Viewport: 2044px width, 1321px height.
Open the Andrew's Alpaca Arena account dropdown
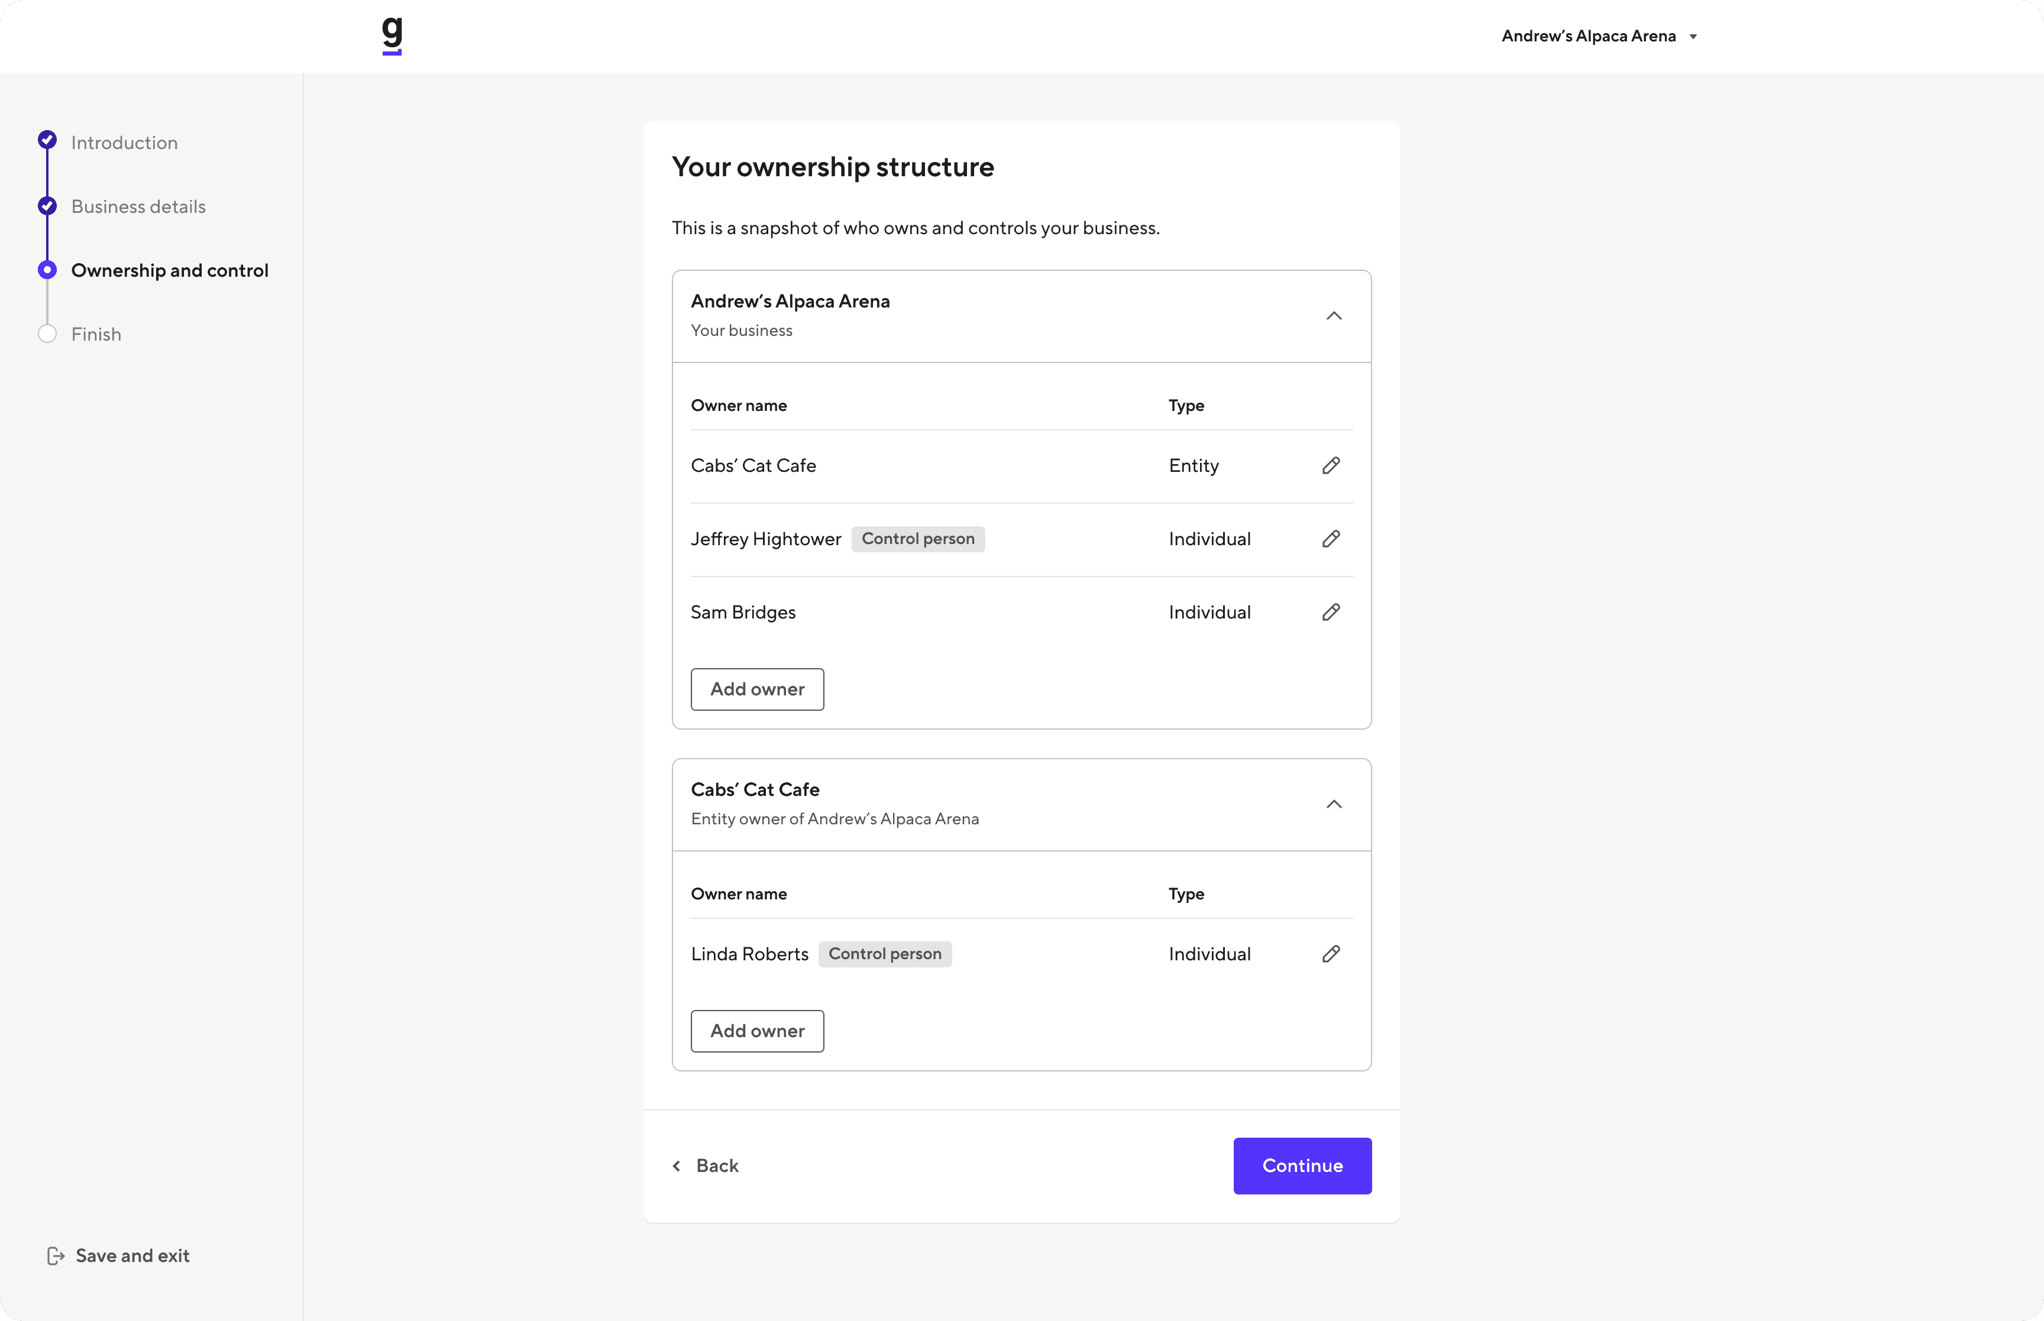pyautogui.click(x=1599, y=36)
